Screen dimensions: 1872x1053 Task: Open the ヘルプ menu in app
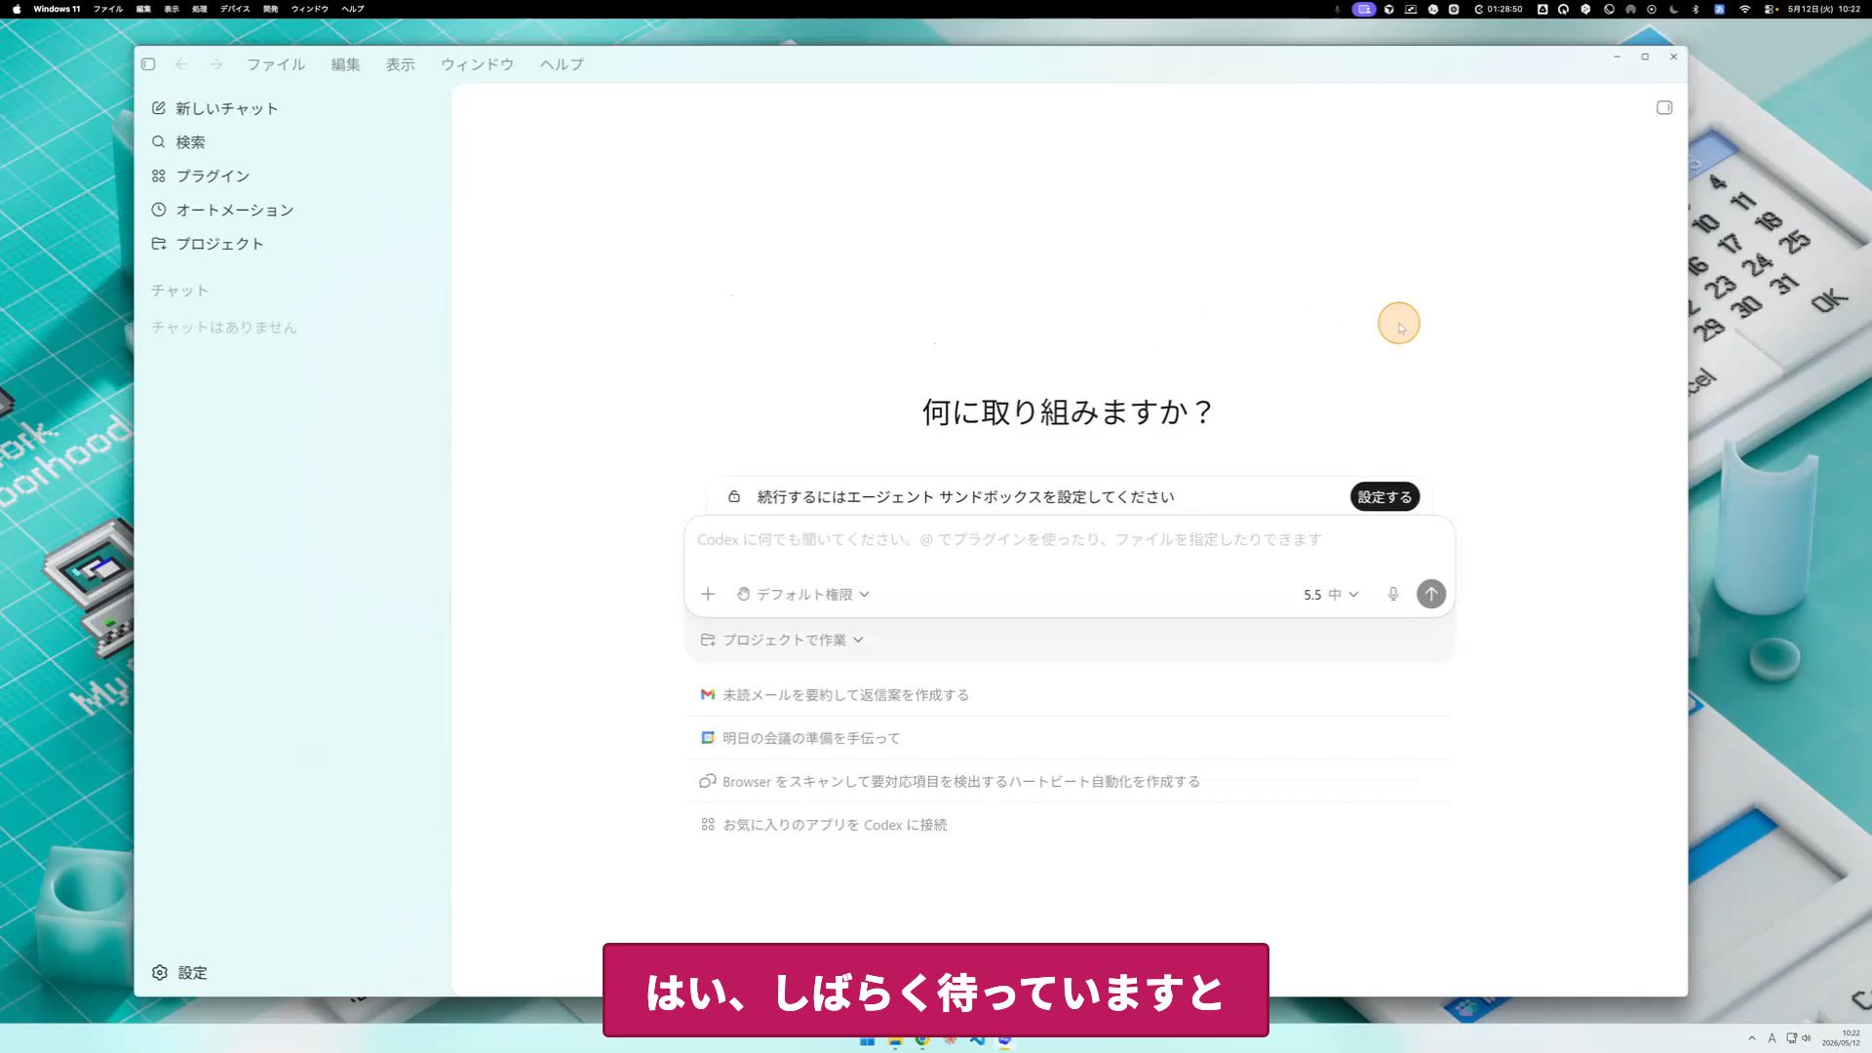pyautogui.click(x=562, y=64)
